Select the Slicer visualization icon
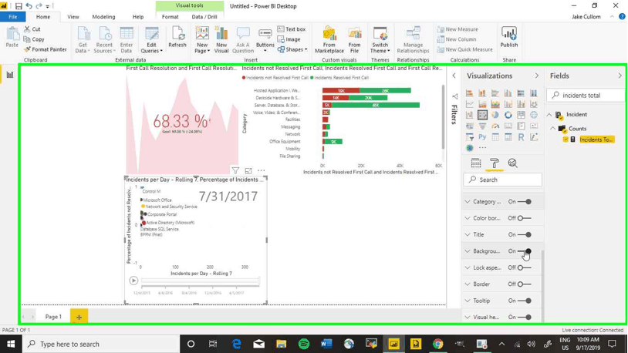 [469, 137]
